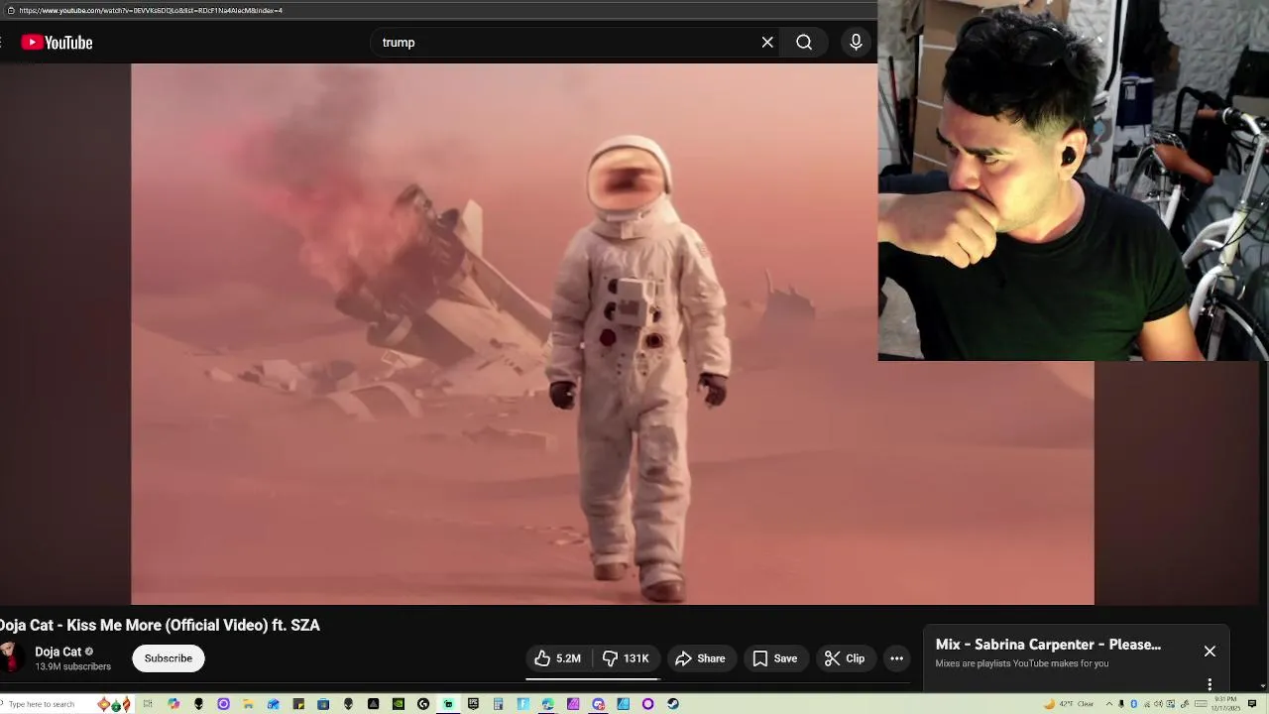Save the video to a playlist
The image size is (1269, 714).
point(775,658)
